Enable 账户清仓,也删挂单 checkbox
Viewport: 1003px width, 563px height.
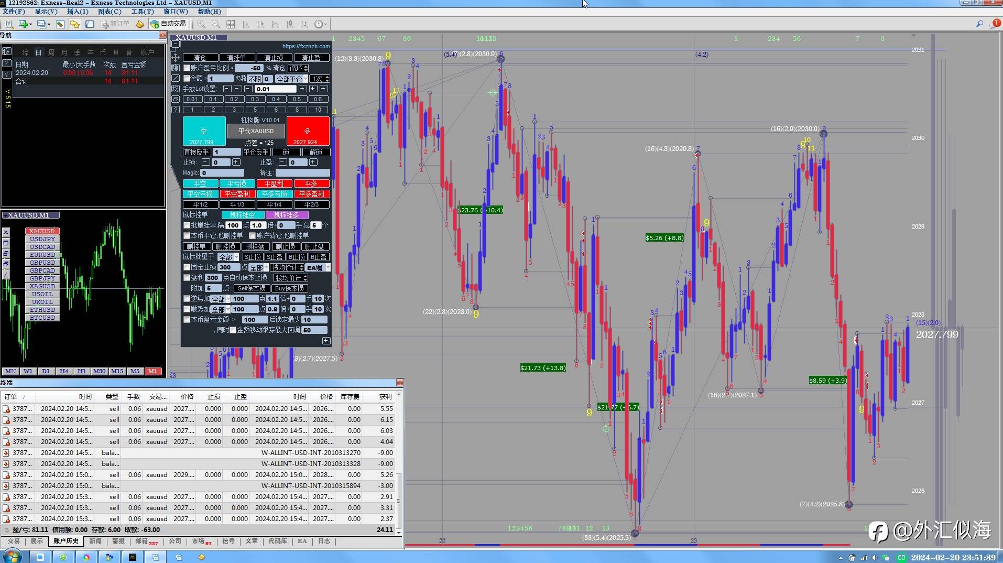pyautogui.click(x=253, y=236)
